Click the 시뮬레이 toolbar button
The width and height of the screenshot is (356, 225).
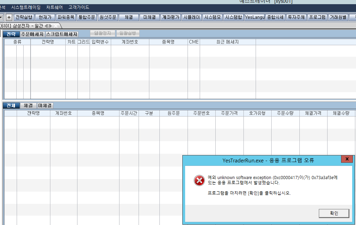192,17
